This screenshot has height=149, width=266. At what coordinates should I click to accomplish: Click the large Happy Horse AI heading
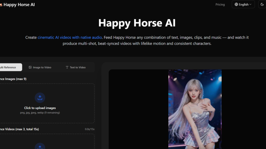coord(137,23)
